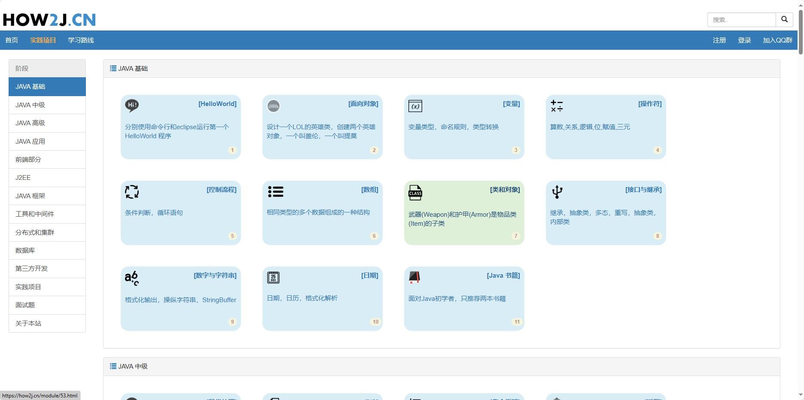Click the USB-style interface inheritance icon
The width and height of the screenshot is (804, 400).
[x=557, y=191]
